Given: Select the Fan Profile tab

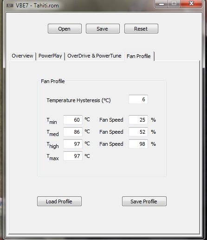Looking at the screenshot, I should [139, 56].
